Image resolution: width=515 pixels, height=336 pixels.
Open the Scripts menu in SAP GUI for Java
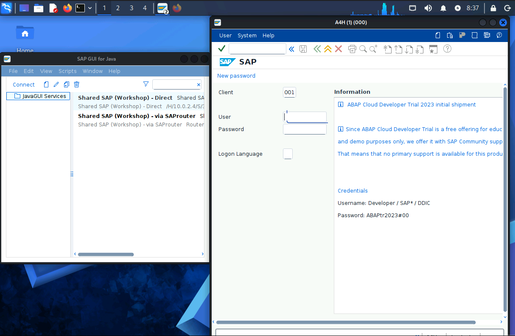click(67, 71)
